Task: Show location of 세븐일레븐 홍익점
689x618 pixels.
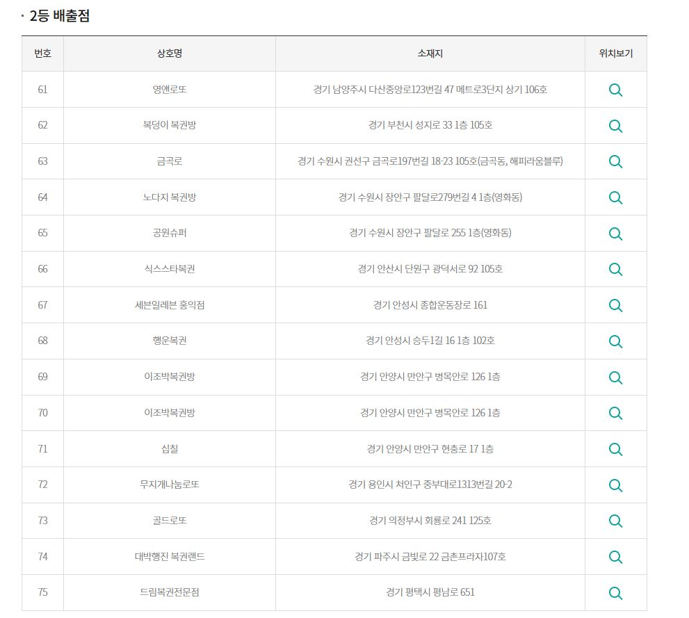Action: [x=615, y=305]
